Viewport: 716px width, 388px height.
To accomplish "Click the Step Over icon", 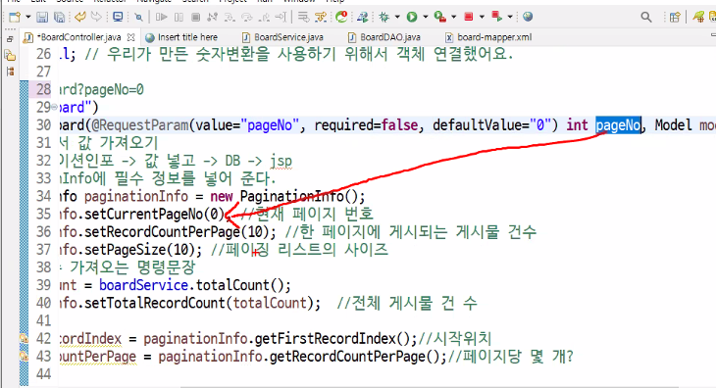I will [x=246, y=18].
